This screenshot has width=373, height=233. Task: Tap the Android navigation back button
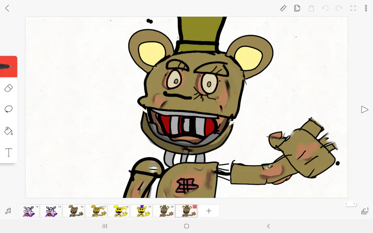click(x=268, y=226)
